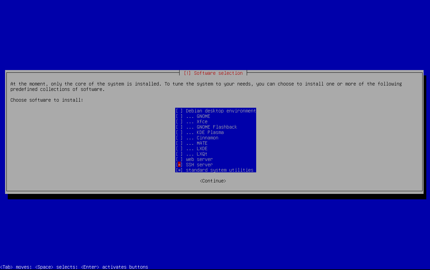Deselect the SSH server checkbox
430x270 pixels.
tap(179, 165)
